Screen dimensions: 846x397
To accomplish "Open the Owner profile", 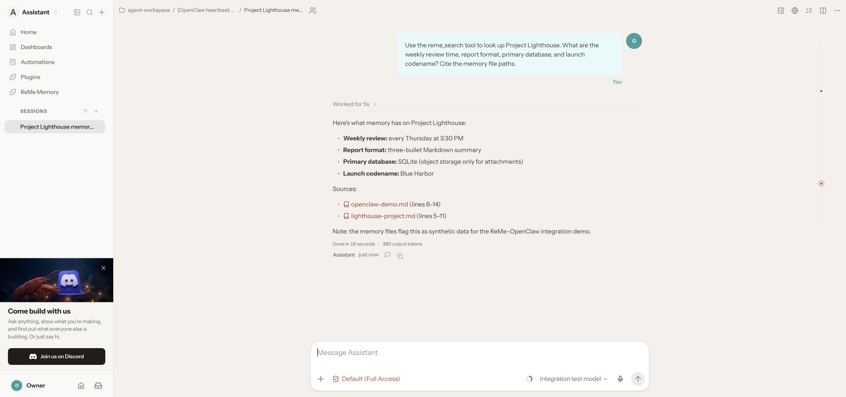I will coord(28,386).
